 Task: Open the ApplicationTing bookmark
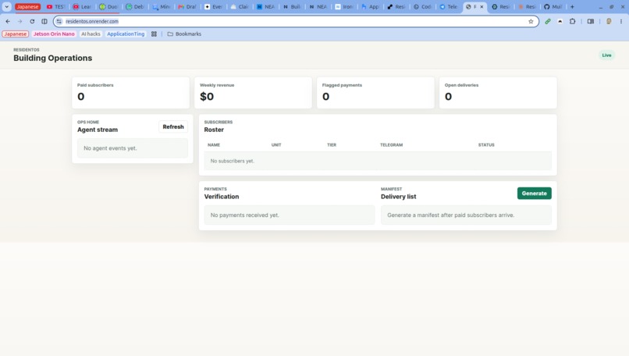coord(126,34)
